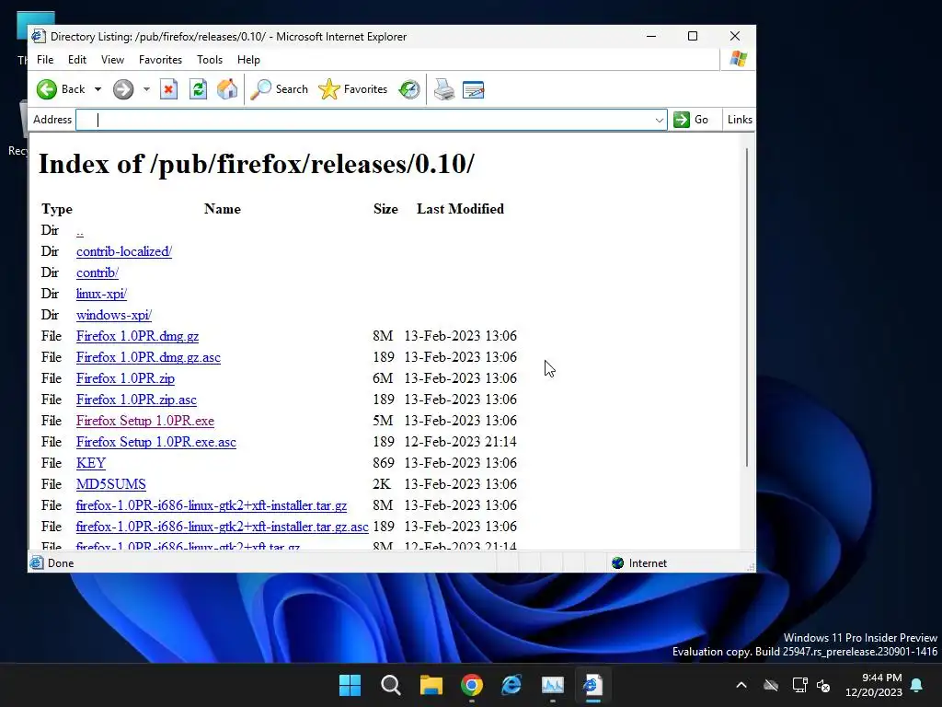Download Firefox 1.0PR.dmg.gz file
The image size is (942, 707).
(x=137, y=336)
